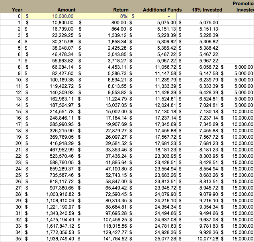
Task: Select the return cell 8,013.55
Action: click(101, 86)
